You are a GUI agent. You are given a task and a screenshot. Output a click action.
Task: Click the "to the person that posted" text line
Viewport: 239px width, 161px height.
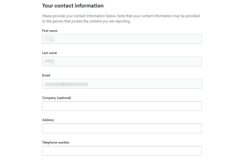[86, 21]
